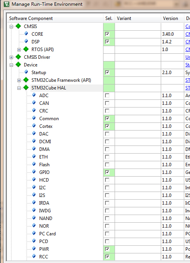Click the green diamond icon beside Device
190x263 pixels.
pyautogui.click(x=18, y=65)
